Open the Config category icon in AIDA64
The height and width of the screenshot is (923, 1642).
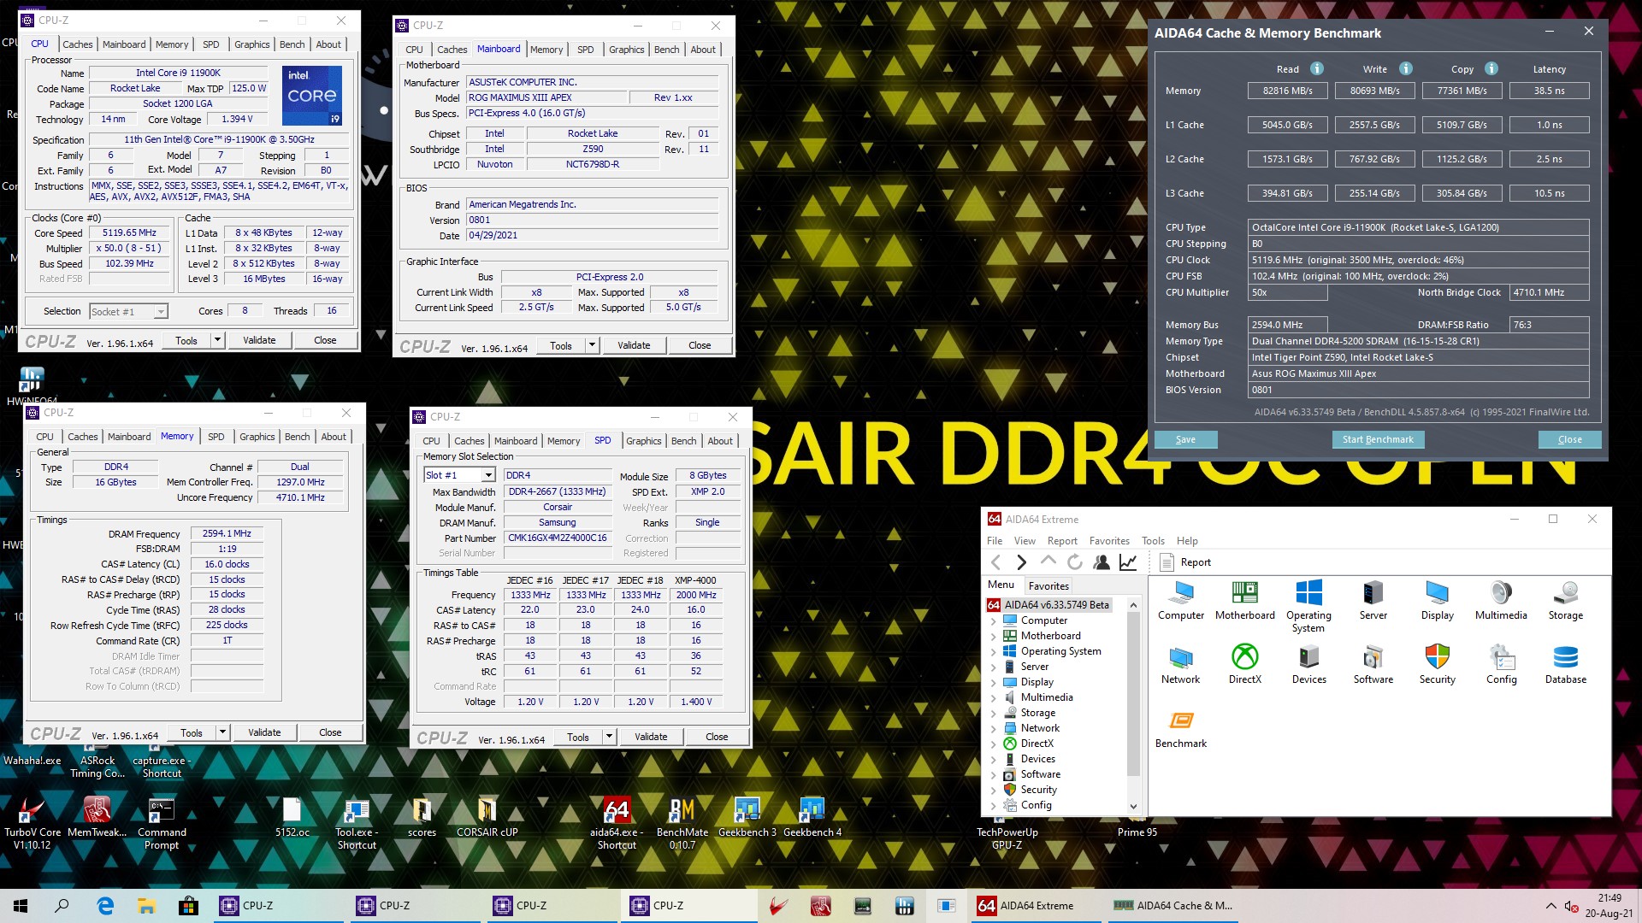tap(1501, 664)
